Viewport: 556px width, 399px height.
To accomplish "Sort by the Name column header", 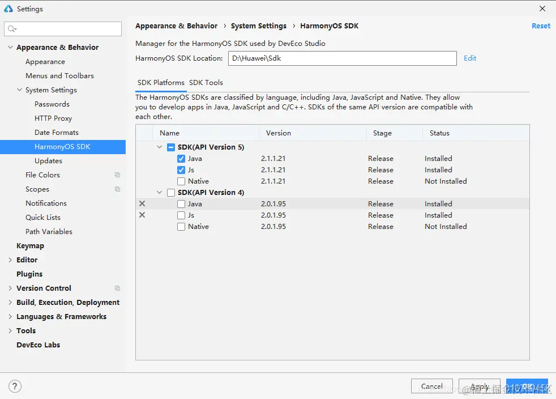I will tap(206, 133).
